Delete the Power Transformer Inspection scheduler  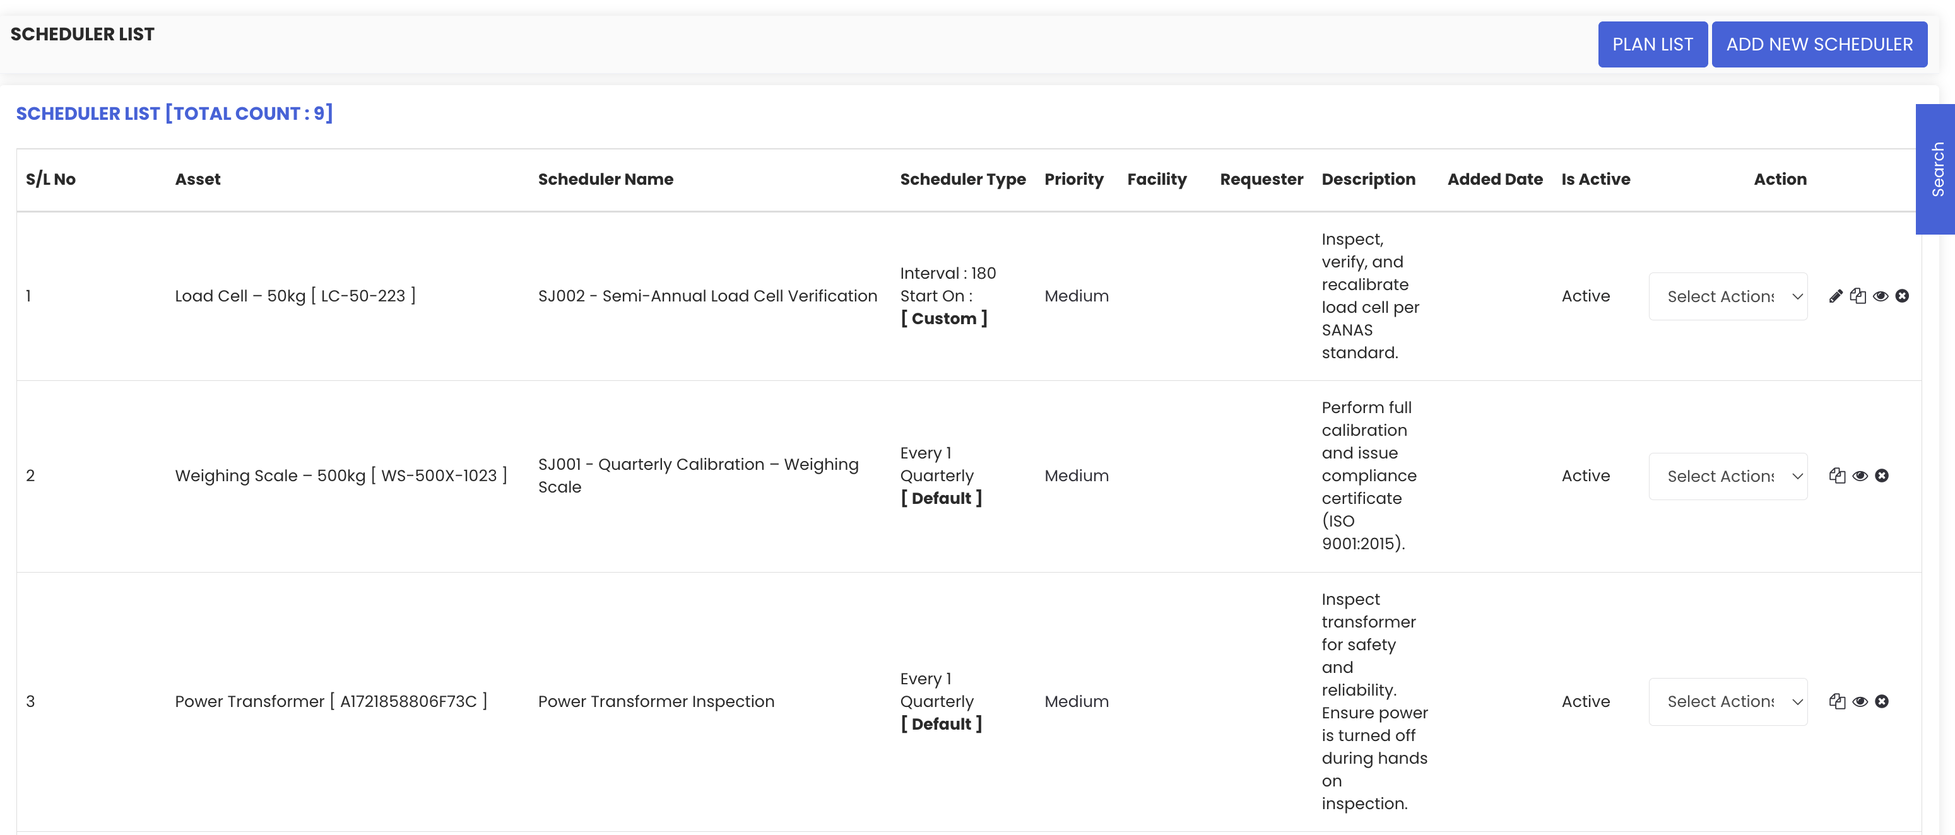tap(1882, 701)
